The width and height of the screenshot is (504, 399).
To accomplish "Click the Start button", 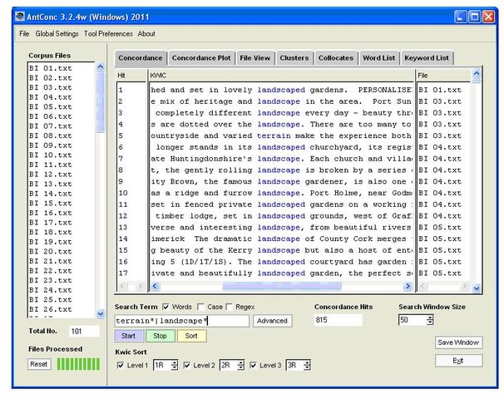I will click(x=128, y=336).
